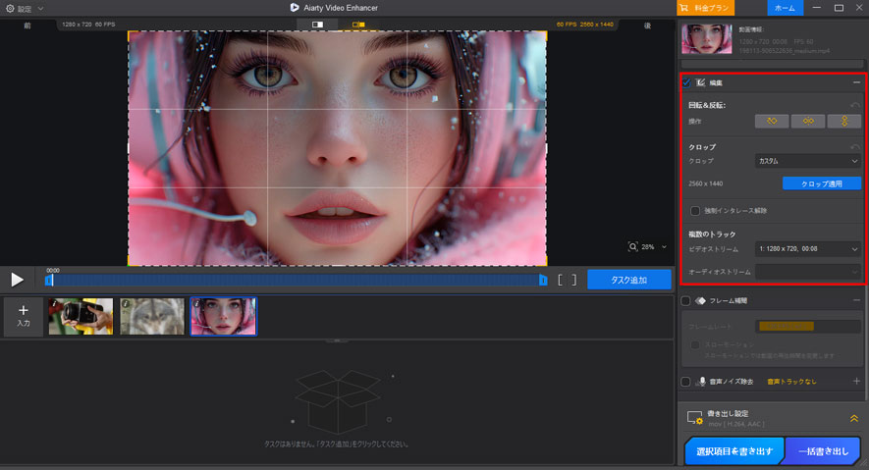869x470 pixels.
Task: Rotate the video with the rotate icon
Action: [772, 122]
